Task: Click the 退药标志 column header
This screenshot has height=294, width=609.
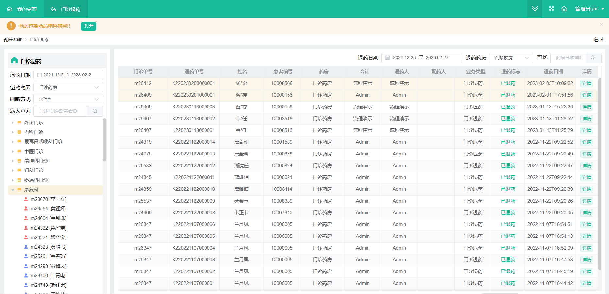Action: (511, 72)
